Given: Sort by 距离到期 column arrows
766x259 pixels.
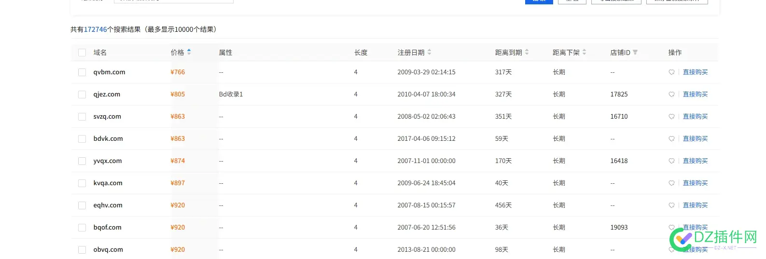Looking at the screenshot, I should (x=527, y=52).
